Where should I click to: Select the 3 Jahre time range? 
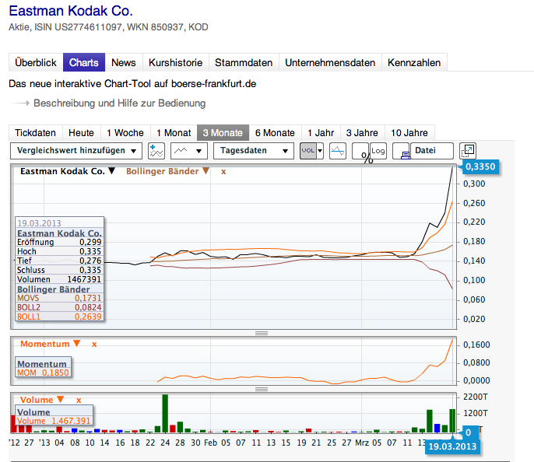coord(362,133)
